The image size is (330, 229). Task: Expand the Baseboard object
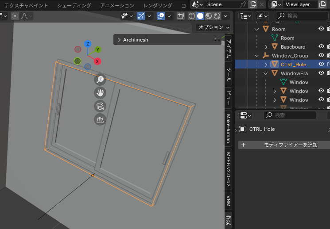point(266,47)
